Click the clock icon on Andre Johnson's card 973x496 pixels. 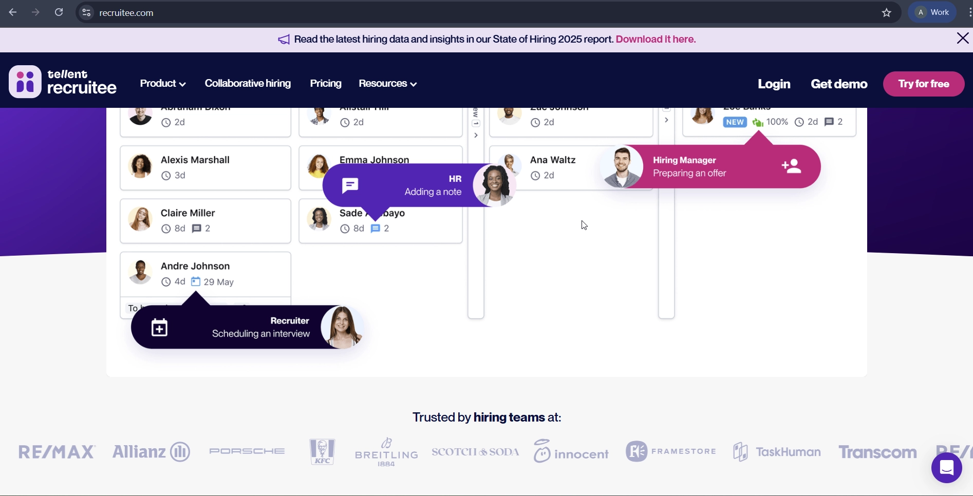pos(166,282)
